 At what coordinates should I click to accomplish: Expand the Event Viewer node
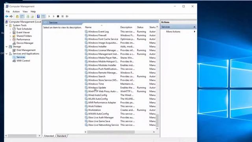click(x=10, y=32)
